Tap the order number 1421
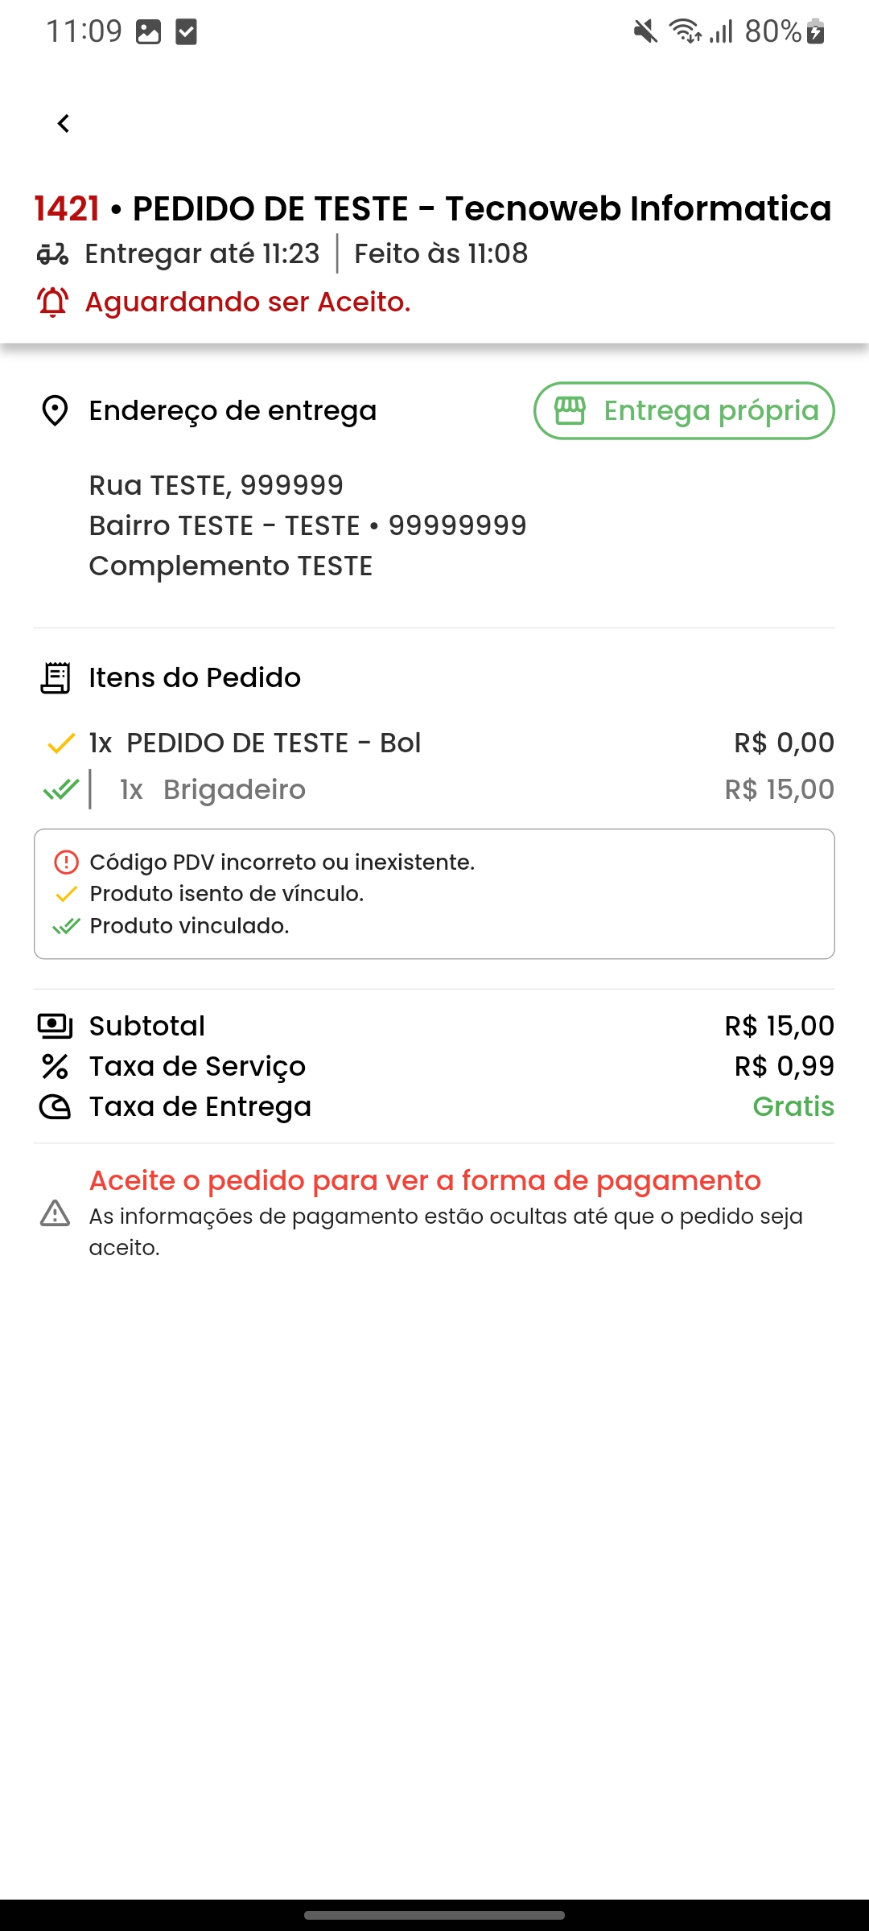 (x=67, y=209)
